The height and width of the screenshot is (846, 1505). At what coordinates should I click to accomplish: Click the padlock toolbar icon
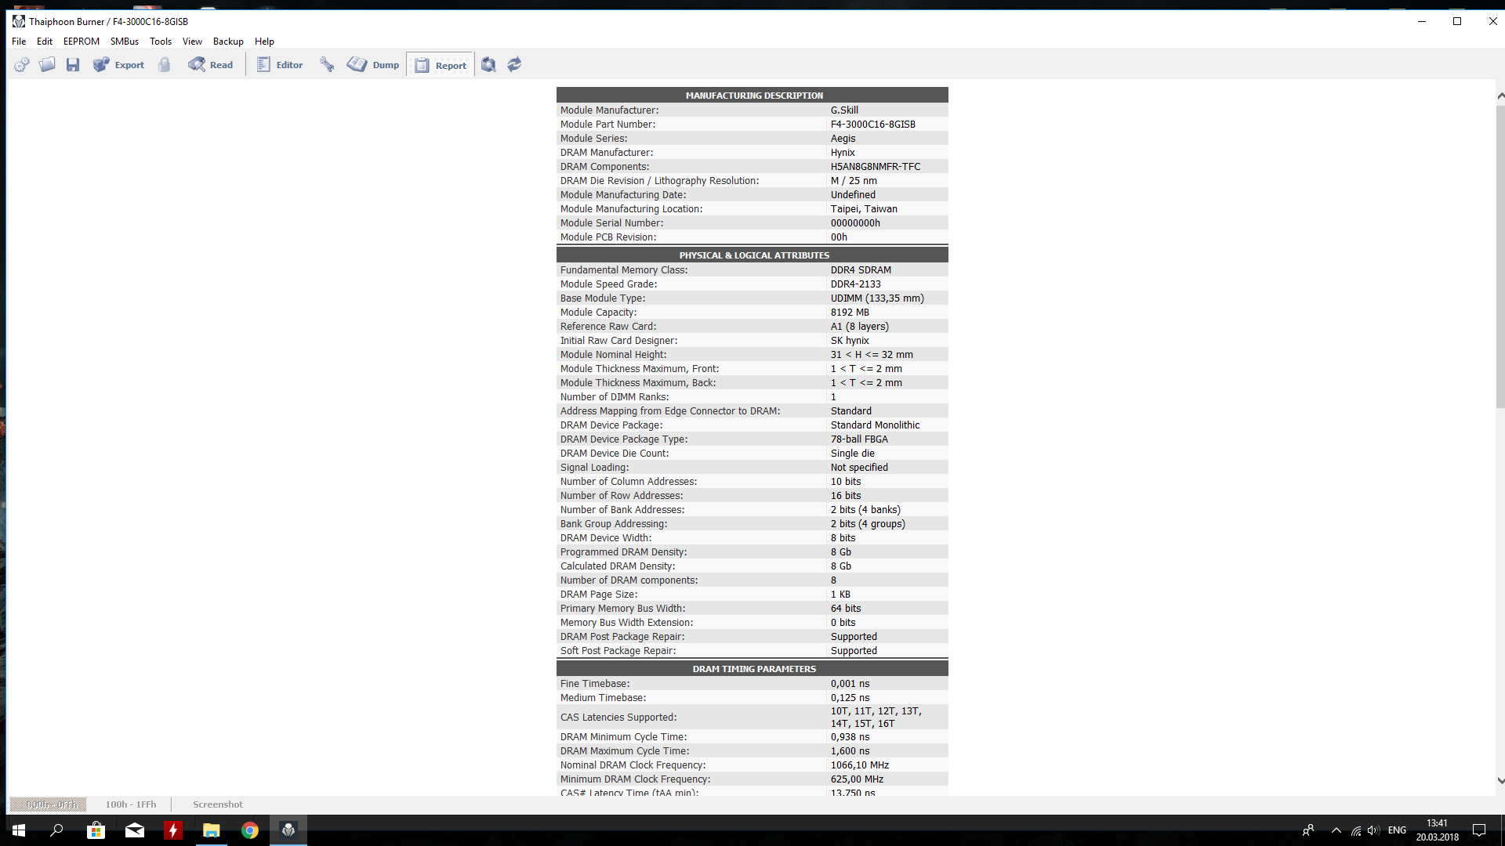tap(165, 65)
